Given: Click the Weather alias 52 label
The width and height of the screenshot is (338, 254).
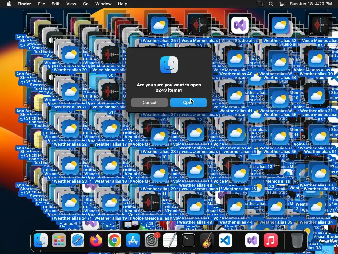Looking at the screenshot, I should click(x=320, y=189).
